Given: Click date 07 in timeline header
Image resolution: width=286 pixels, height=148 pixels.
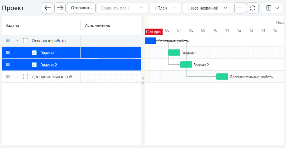Looking at the screenshot, I should tap(179, 31).
